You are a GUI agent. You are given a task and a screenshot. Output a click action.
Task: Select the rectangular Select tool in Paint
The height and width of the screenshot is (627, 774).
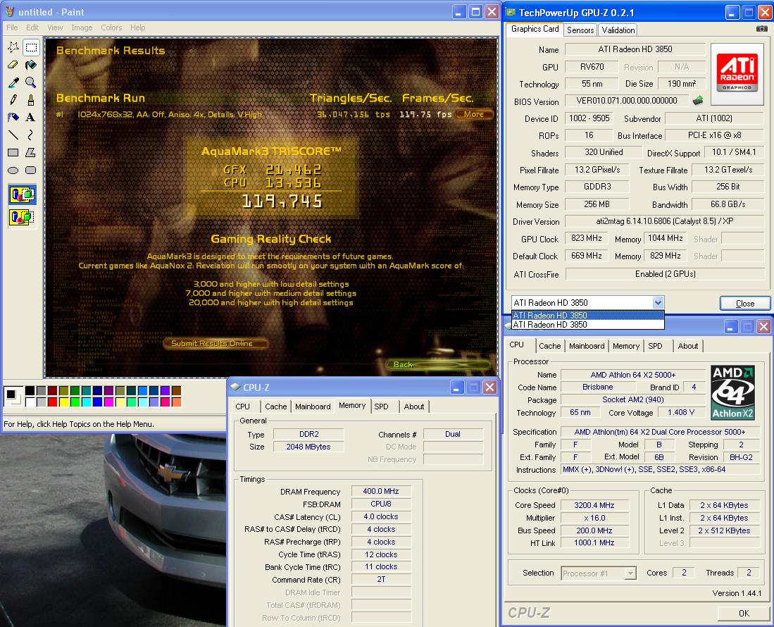[x=30, y=47]
